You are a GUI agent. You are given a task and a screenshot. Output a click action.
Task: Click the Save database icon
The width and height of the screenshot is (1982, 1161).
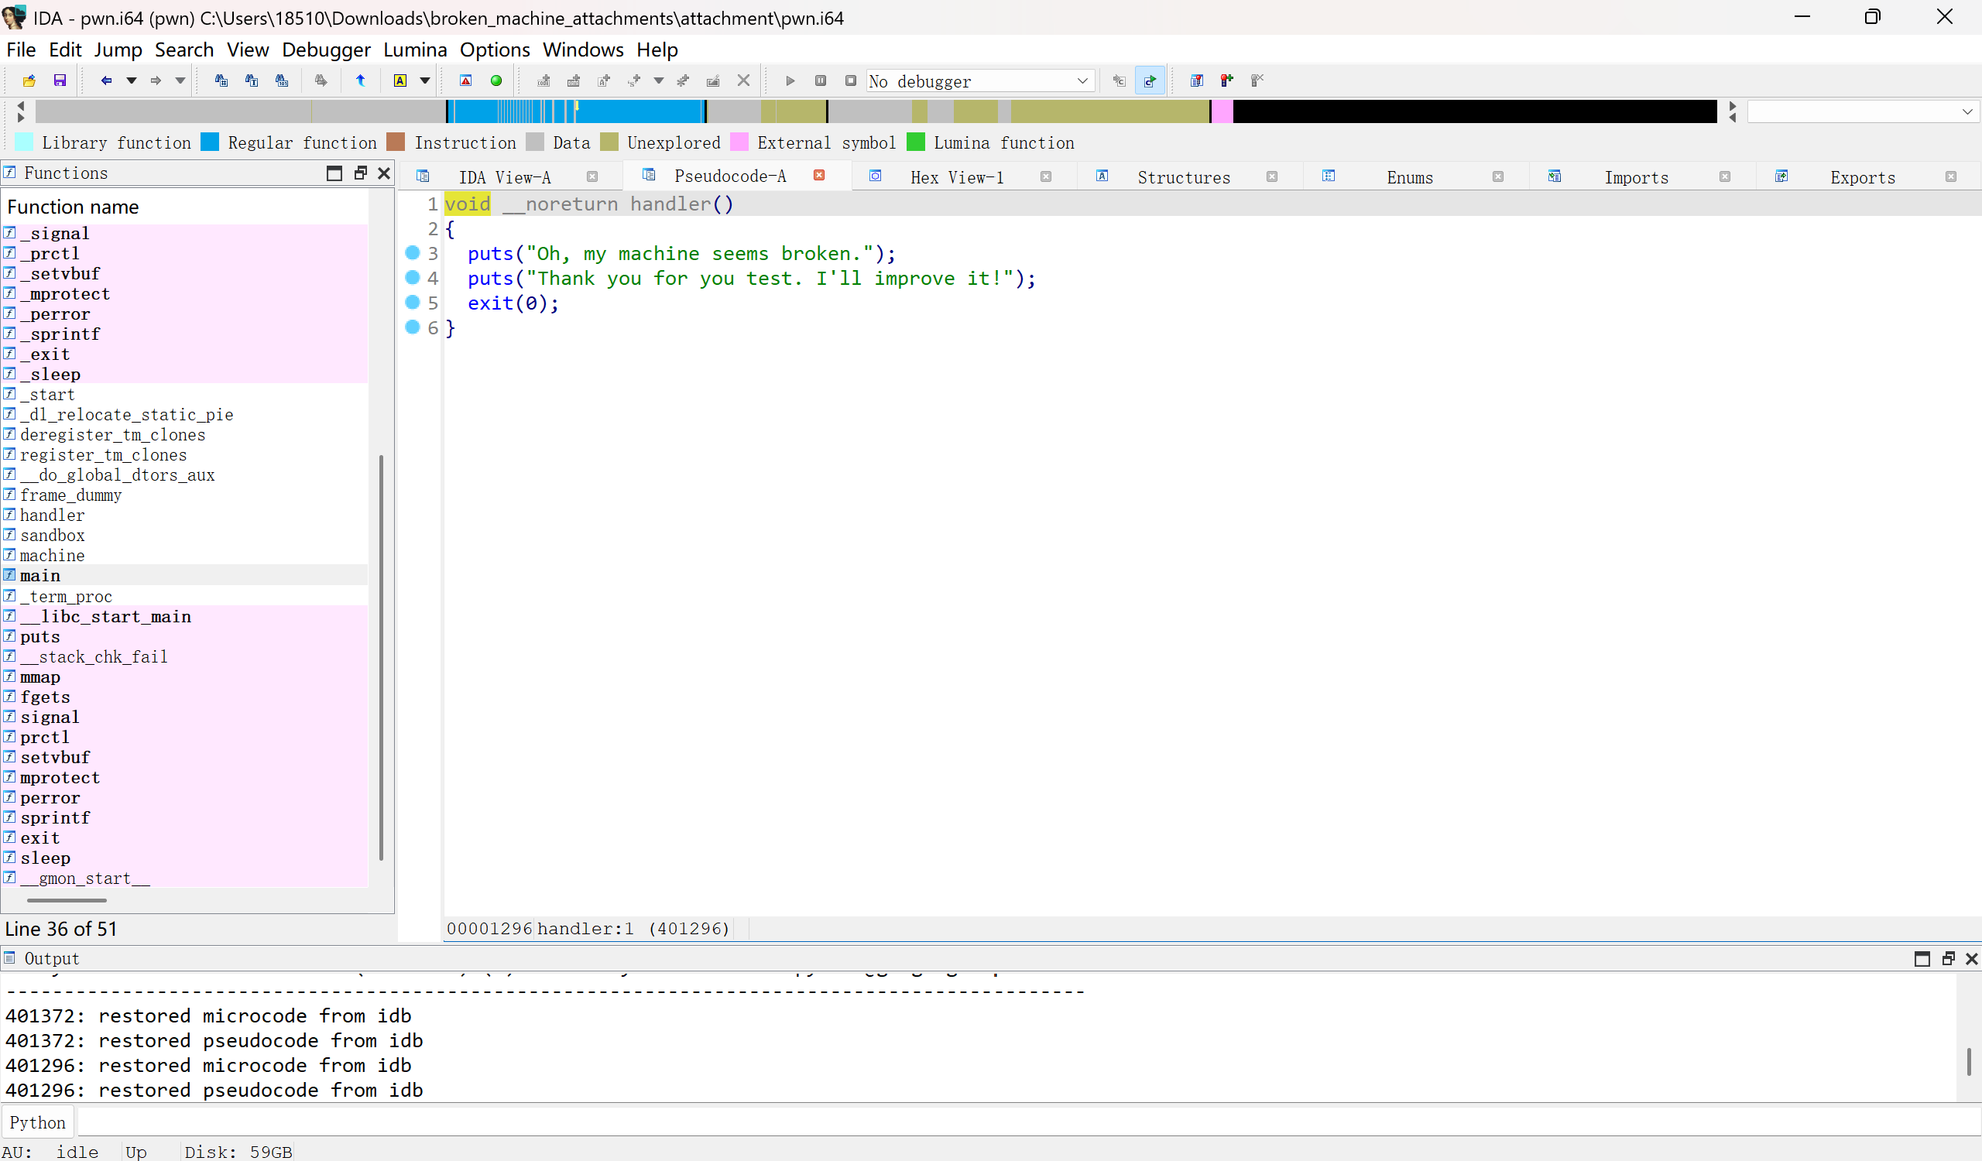point(59,80)
